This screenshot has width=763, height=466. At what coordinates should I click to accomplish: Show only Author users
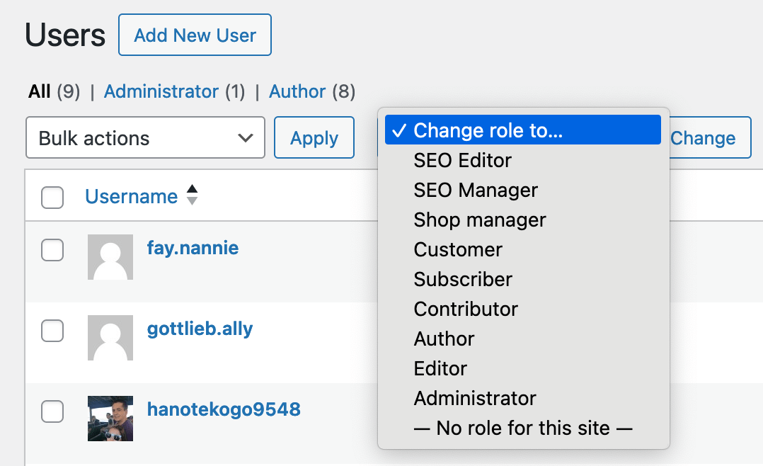coord(297,91)
